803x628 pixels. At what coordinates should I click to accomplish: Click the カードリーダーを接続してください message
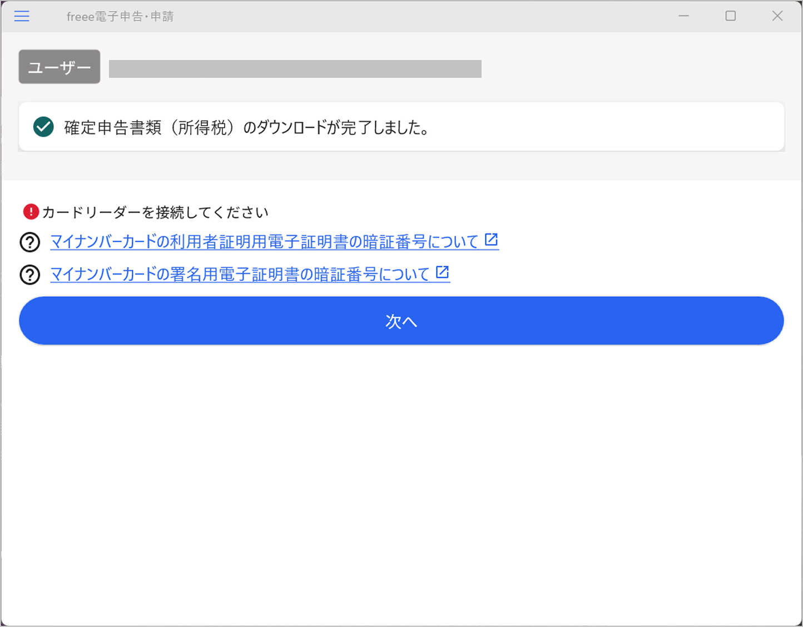pos(156,212)
